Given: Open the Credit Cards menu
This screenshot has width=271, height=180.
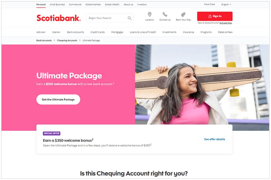Looking at the screenshot, I should coord(98,32).
